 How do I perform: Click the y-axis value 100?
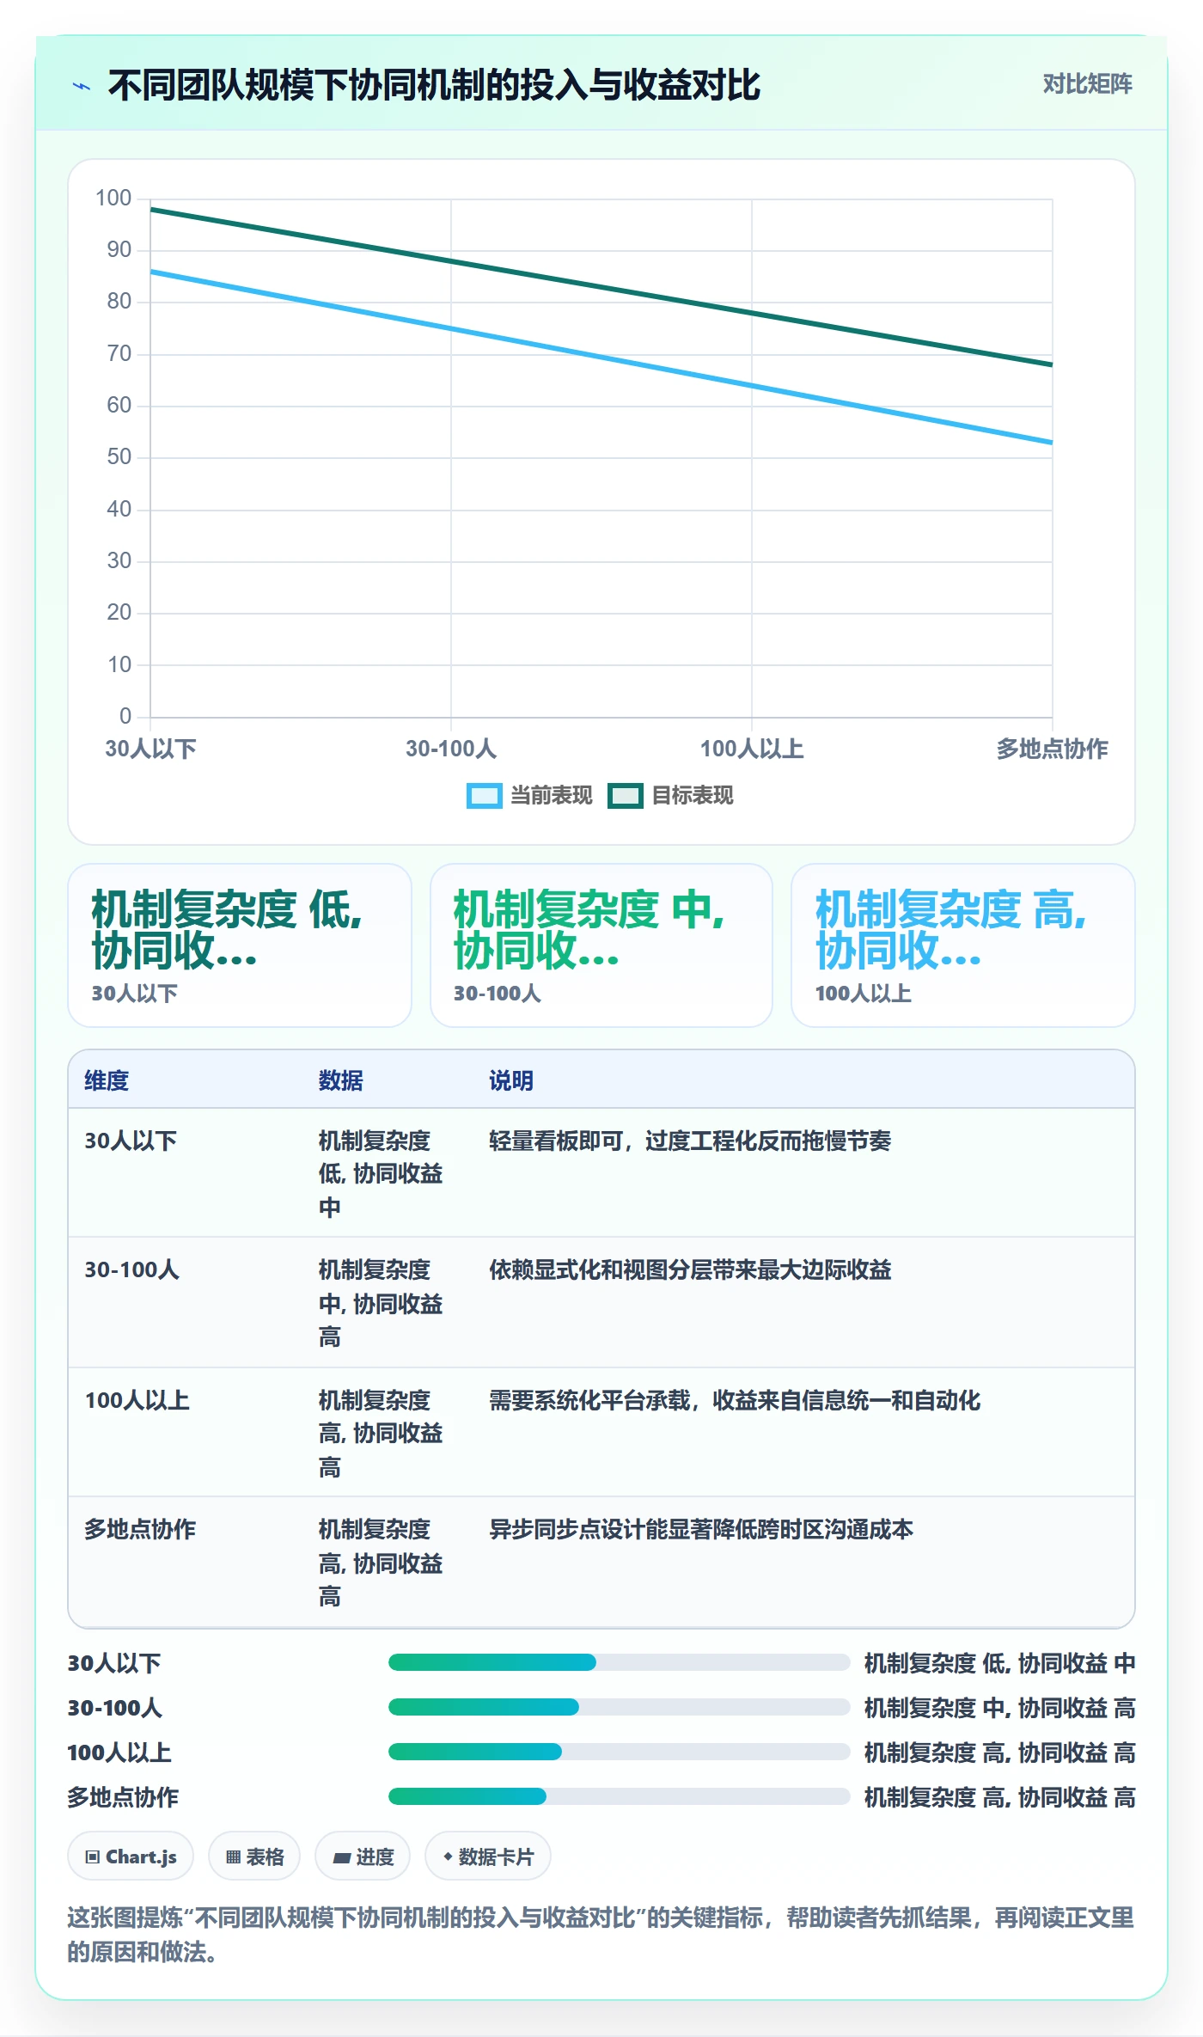(x=113, y=199)
